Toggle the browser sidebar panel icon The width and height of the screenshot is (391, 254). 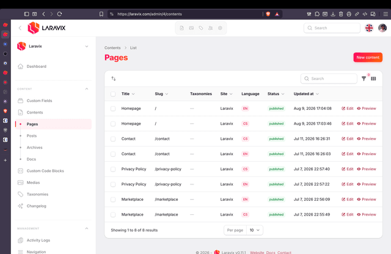point(27,14)
